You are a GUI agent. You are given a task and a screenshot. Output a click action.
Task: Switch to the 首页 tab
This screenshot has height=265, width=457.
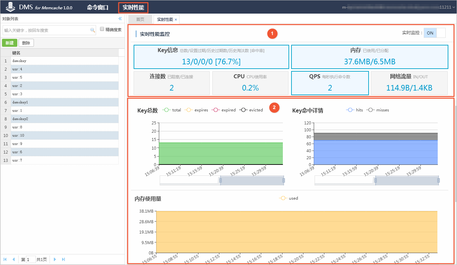140,20
